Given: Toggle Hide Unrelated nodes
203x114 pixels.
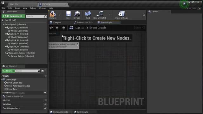Looking at the screenshot, I should point(100,15).
